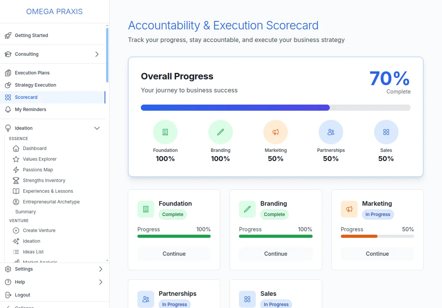This screenshot has height=308, width=442.
Task: Click the Consulting graduation cap icon
Action: click(8, 54)
